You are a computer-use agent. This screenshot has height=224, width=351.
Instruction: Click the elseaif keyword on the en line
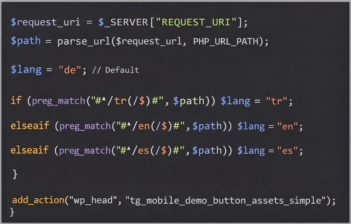tap(30, 125)
